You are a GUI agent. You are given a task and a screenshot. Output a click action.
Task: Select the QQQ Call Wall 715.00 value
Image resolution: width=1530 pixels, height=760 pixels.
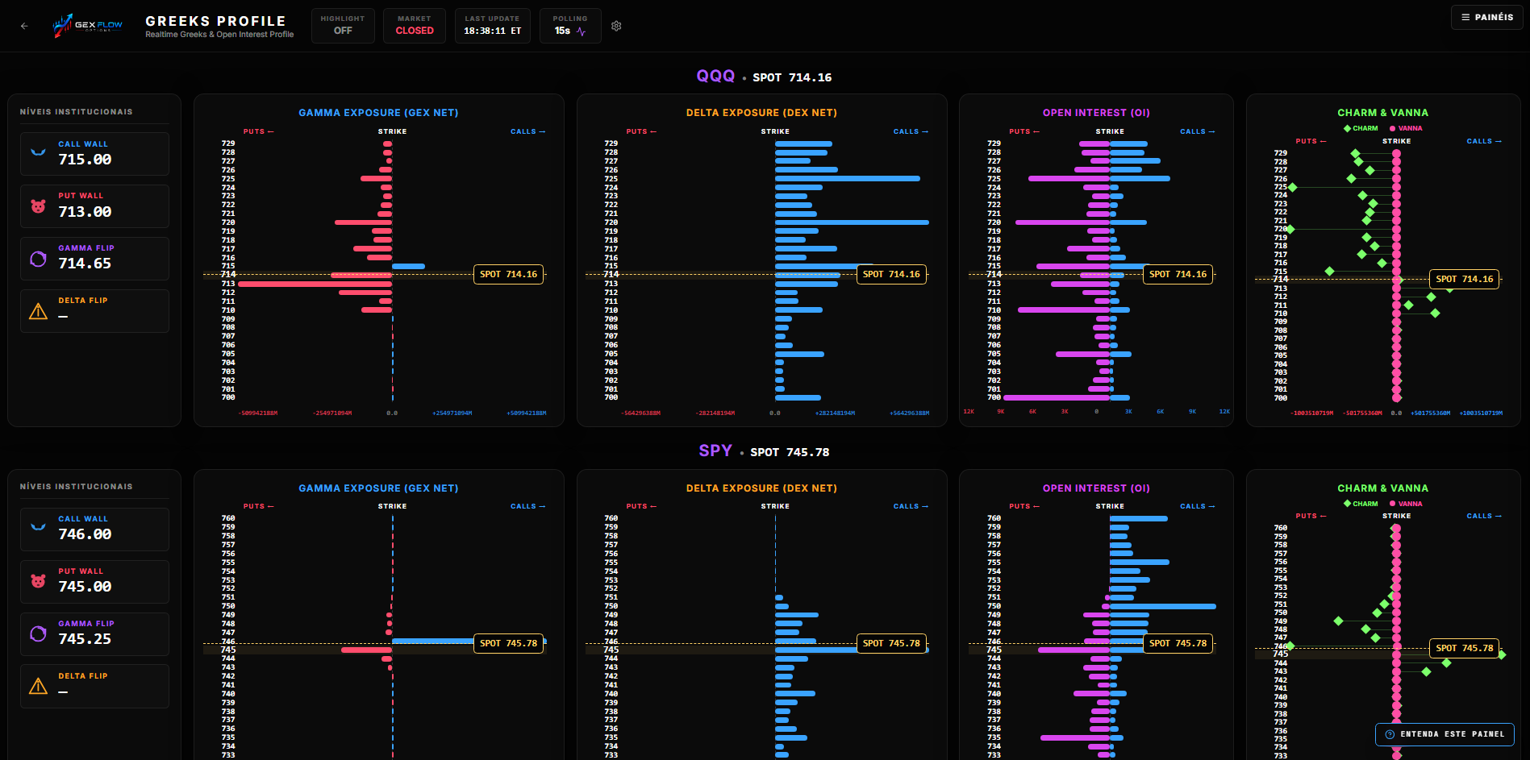point(85,160)
